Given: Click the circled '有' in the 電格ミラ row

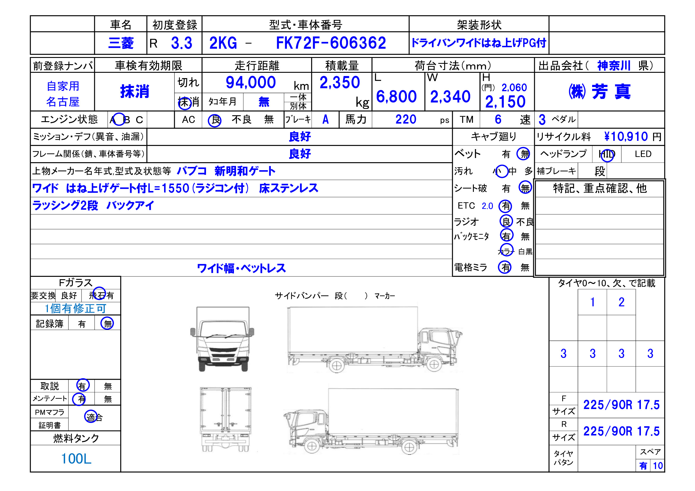Looking at the screenshot, I should (505, 267).
